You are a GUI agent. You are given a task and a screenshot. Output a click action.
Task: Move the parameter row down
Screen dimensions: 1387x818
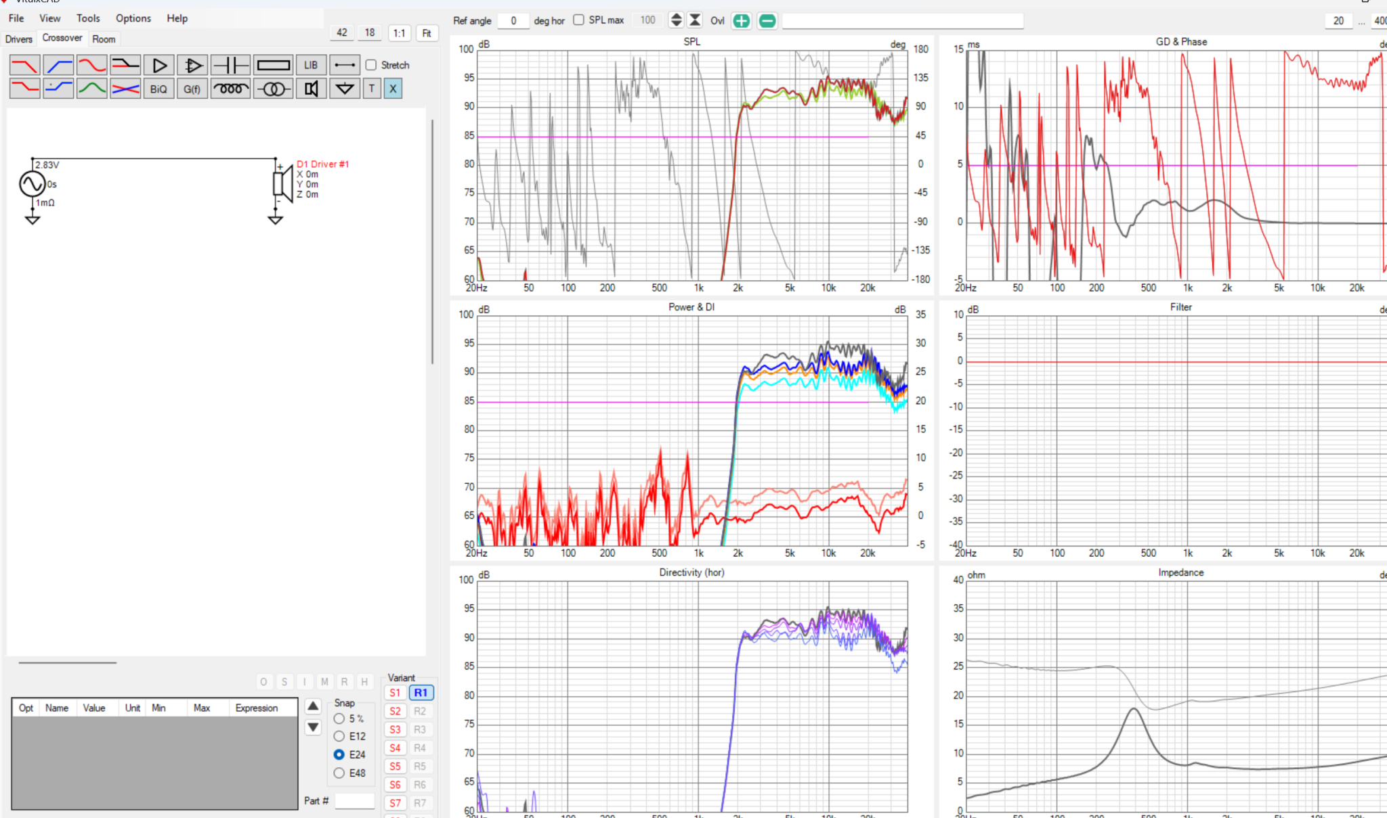point(313,728)
